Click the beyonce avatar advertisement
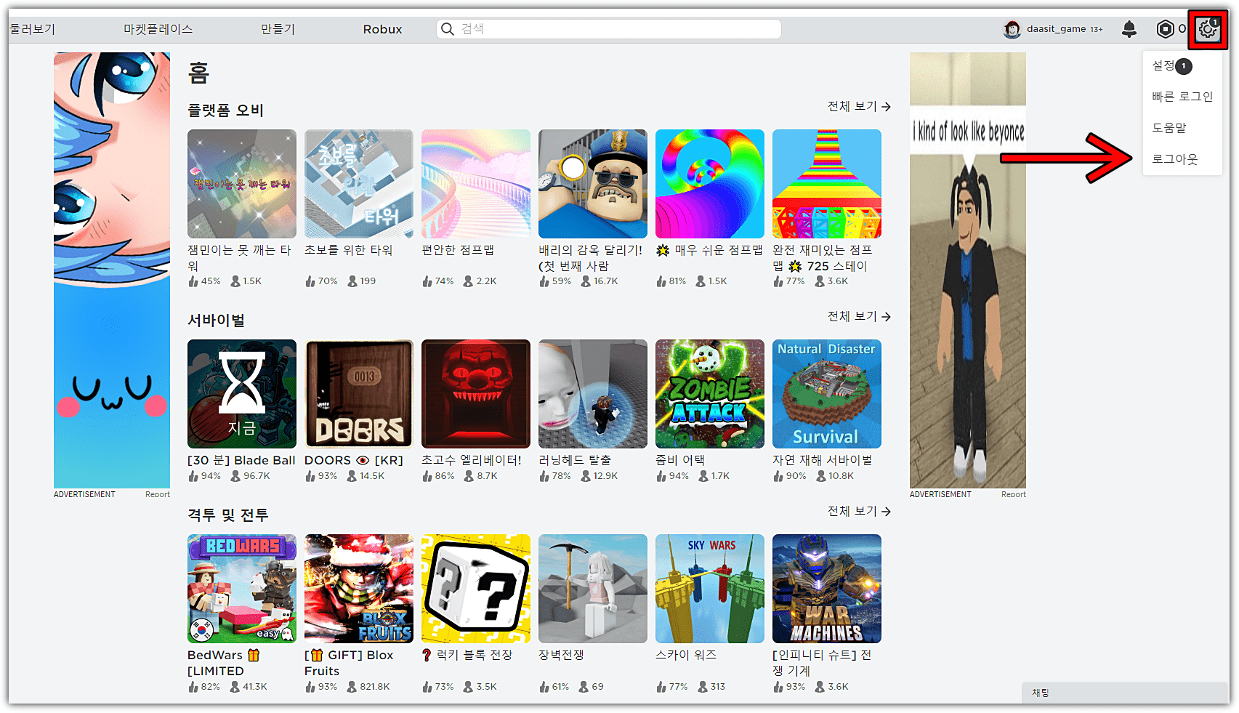 pyautogui.click(x=968, y=270)
